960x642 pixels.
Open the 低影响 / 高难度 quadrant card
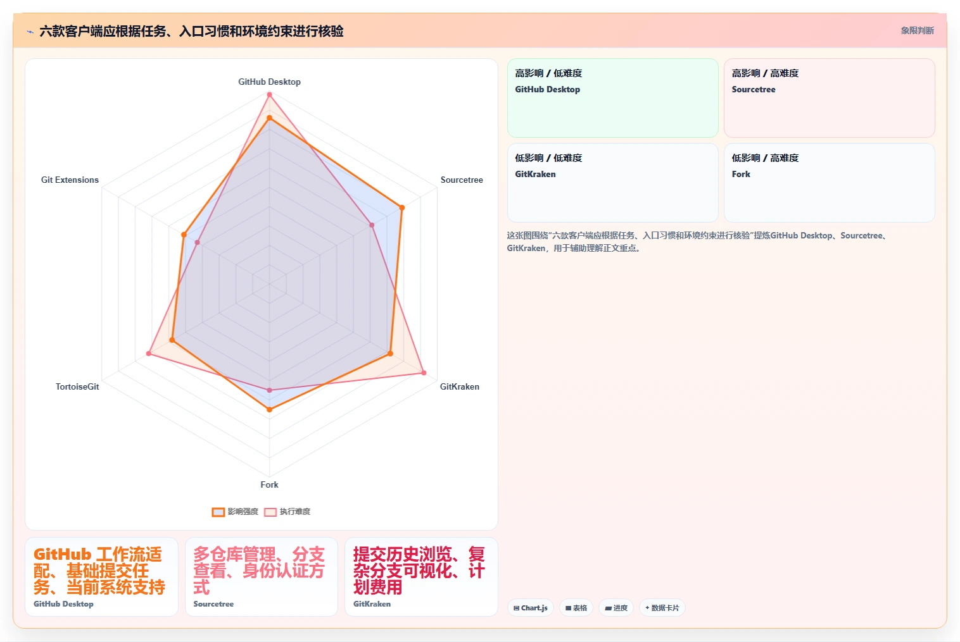(829, 183)
